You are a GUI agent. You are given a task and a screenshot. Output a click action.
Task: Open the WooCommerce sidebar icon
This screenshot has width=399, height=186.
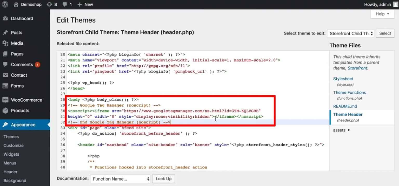pos(6,100)
